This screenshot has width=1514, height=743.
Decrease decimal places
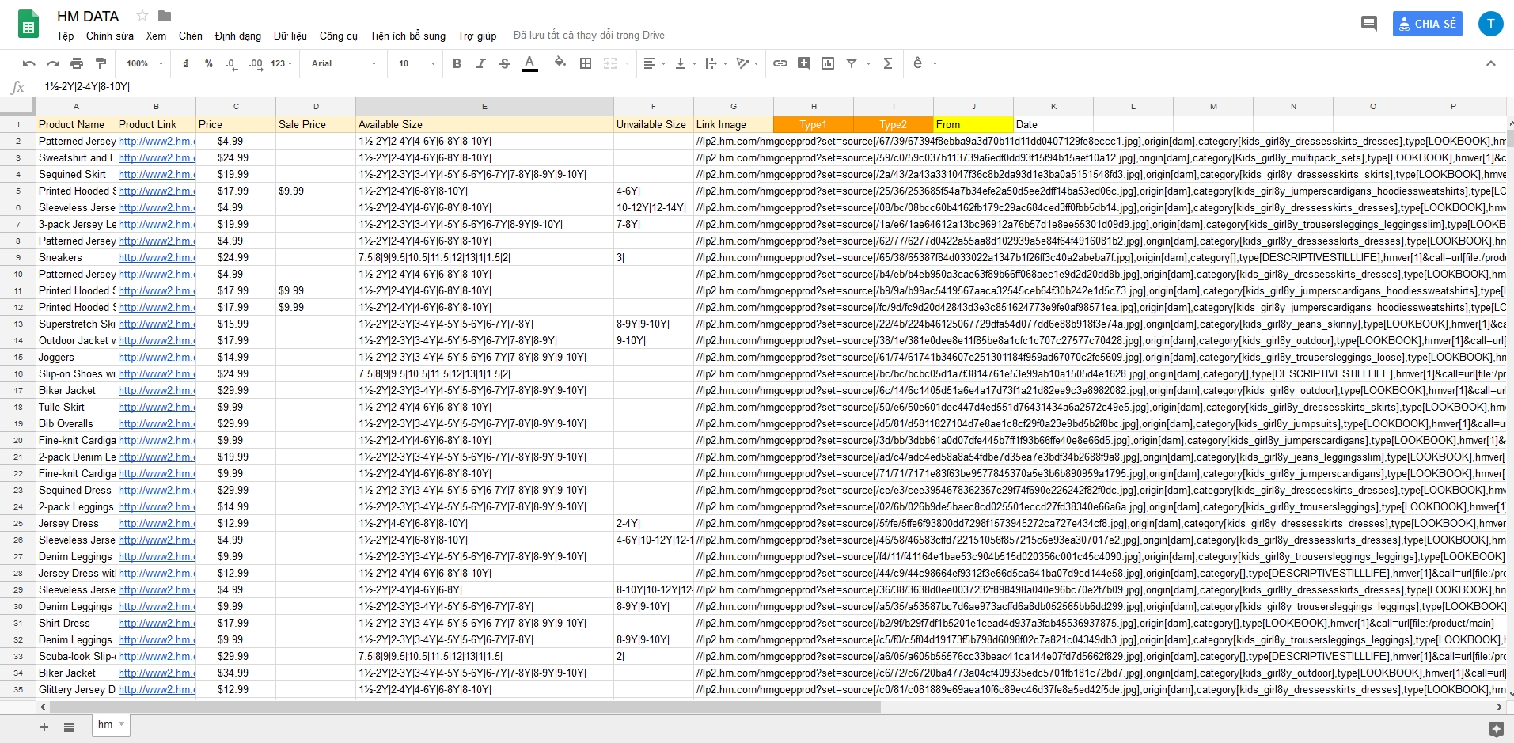[x=231, y=63]
